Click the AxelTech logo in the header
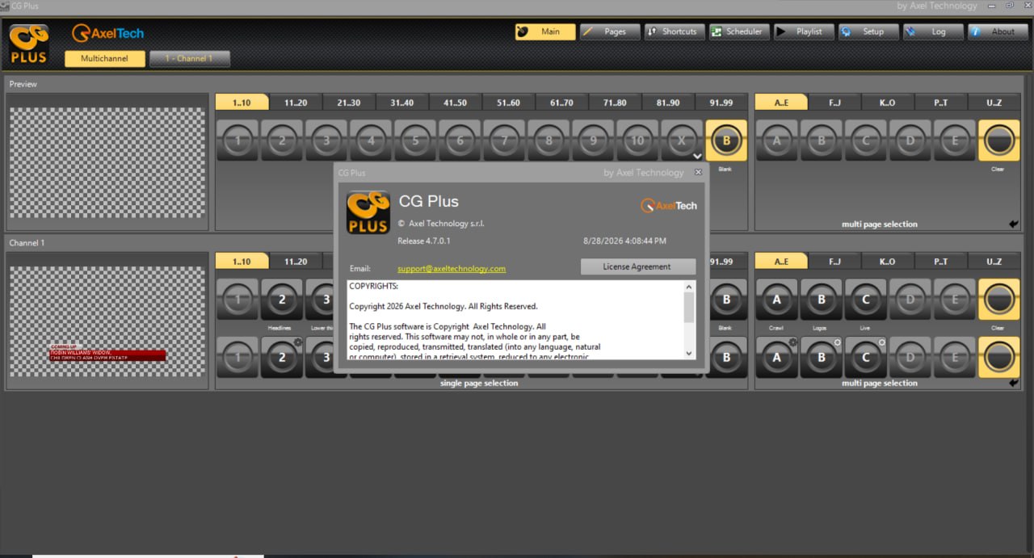Screen dimensions: 1034x558 point(108,33)
